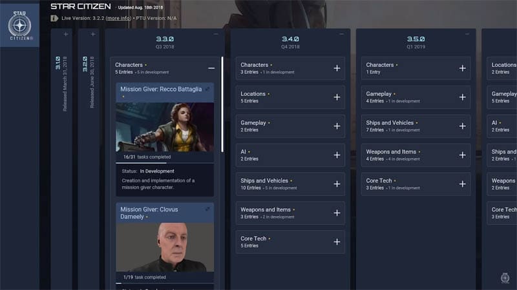This screenshot has width=517, height=290.
Task: Click the 16/31 tasks completed progress bar
Action: click(x=165, y=163)
